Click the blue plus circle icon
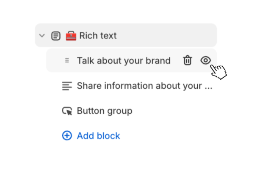 coord(67,136)
